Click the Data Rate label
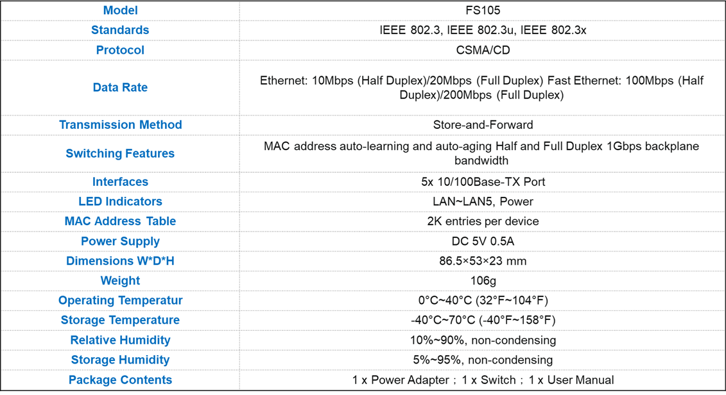726x395 pixels. click(120, 87)
